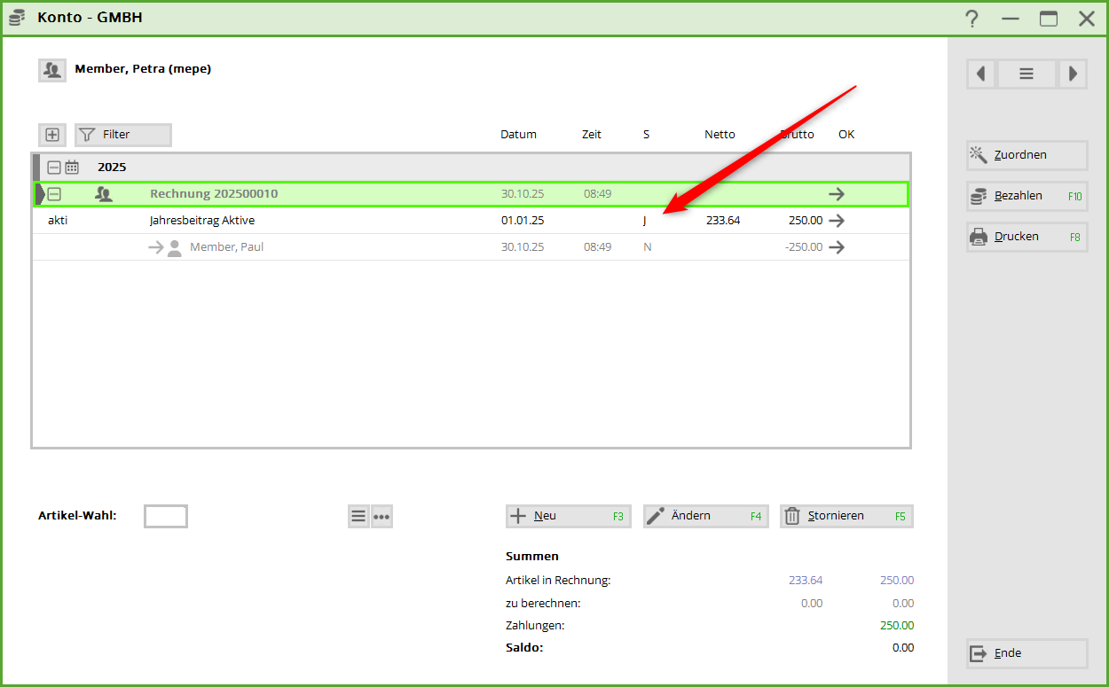Click the article list icon near Artikel-Wahl
This screenshot has height=687, width=1109.
click(358, 517)
